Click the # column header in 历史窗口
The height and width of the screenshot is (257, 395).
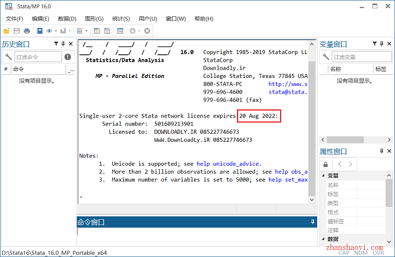pos(6,69)
